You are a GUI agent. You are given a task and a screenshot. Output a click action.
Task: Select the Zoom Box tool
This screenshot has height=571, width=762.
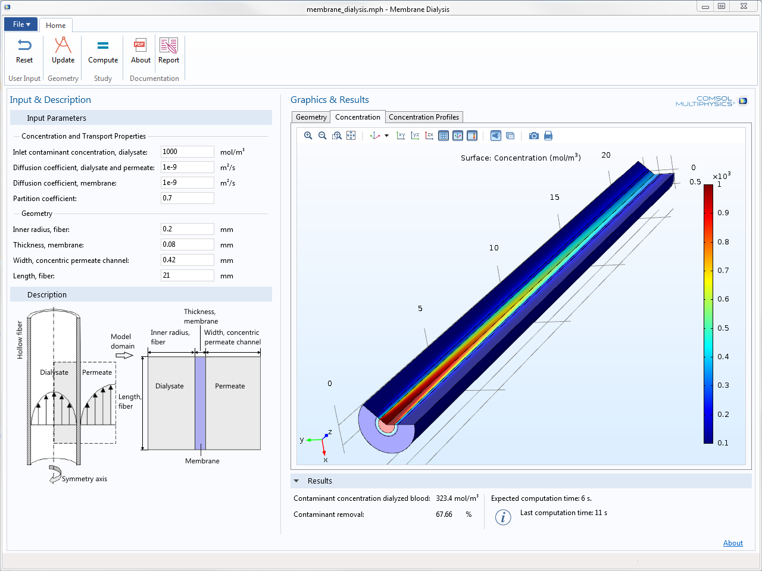pyautogui.click(x=337, y=136)
